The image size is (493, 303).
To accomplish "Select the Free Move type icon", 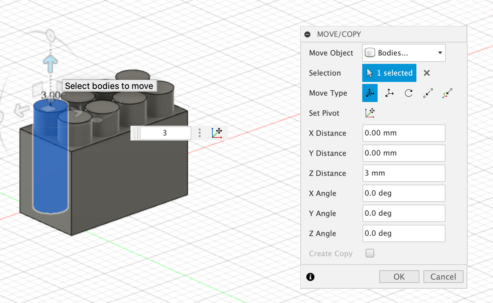I will point(370,93).
